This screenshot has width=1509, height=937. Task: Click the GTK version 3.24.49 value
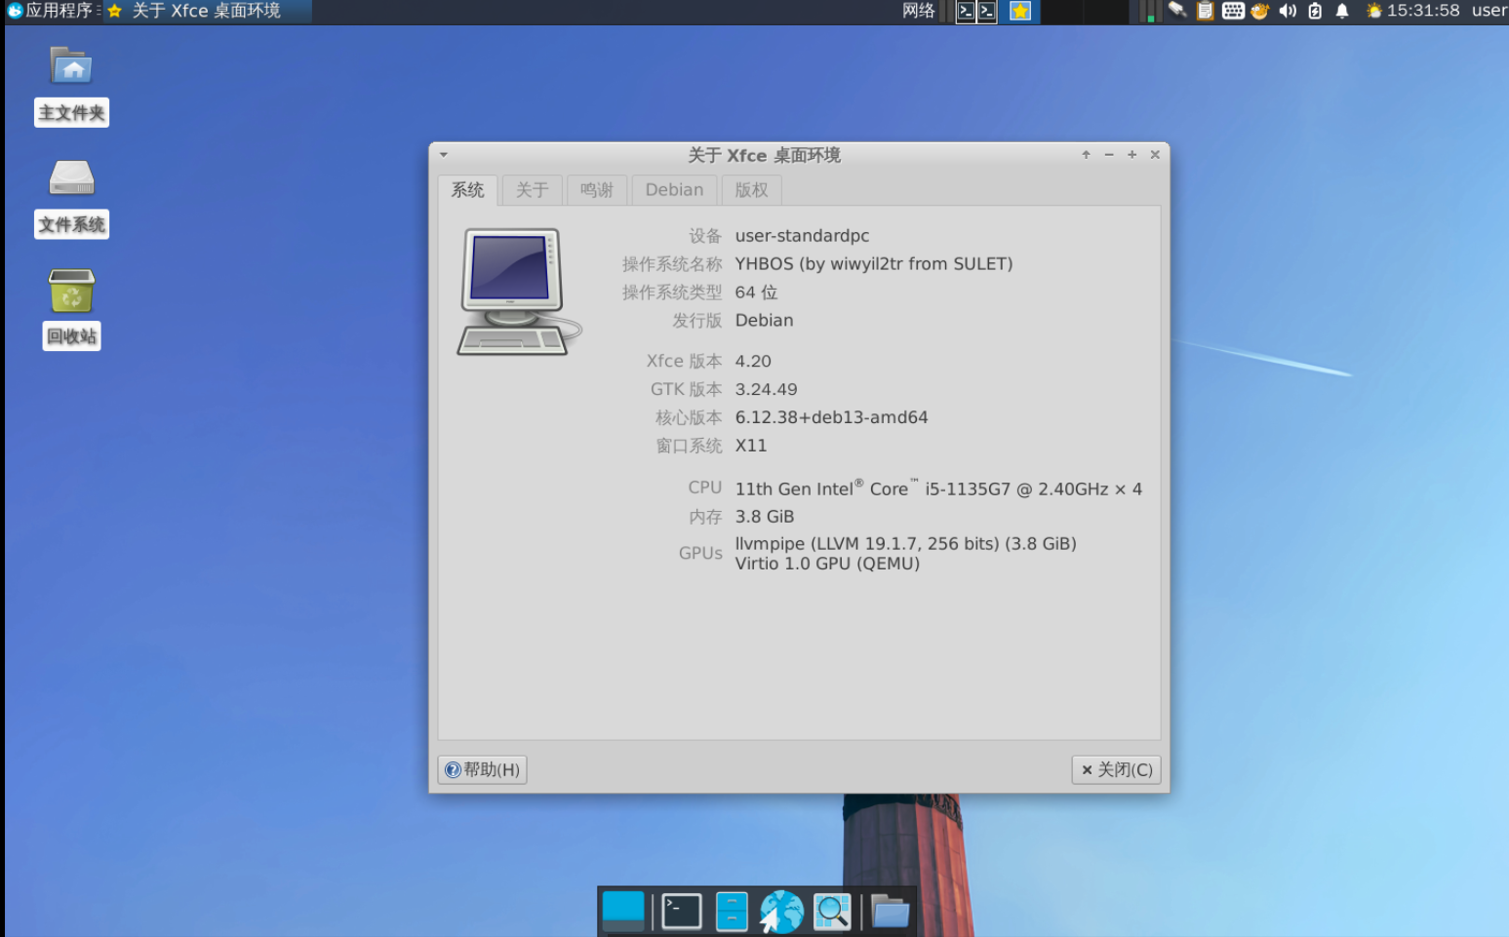point(767,389)
